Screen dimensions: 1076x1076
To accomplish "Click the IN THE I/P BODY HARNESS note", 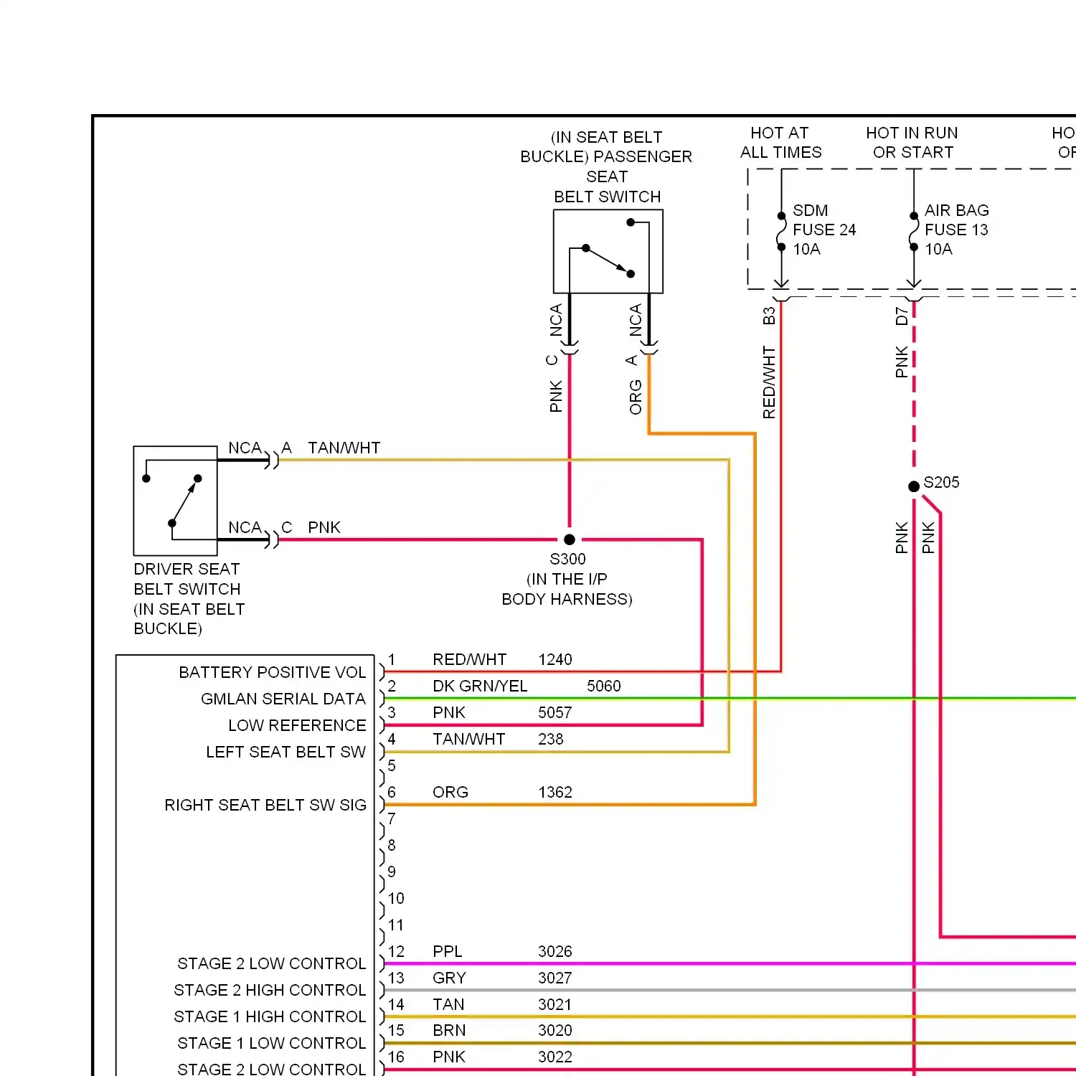I will point(567,590).
